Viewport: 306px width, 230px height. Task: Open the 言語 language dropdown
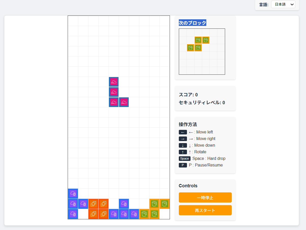(x=283, y=5)
